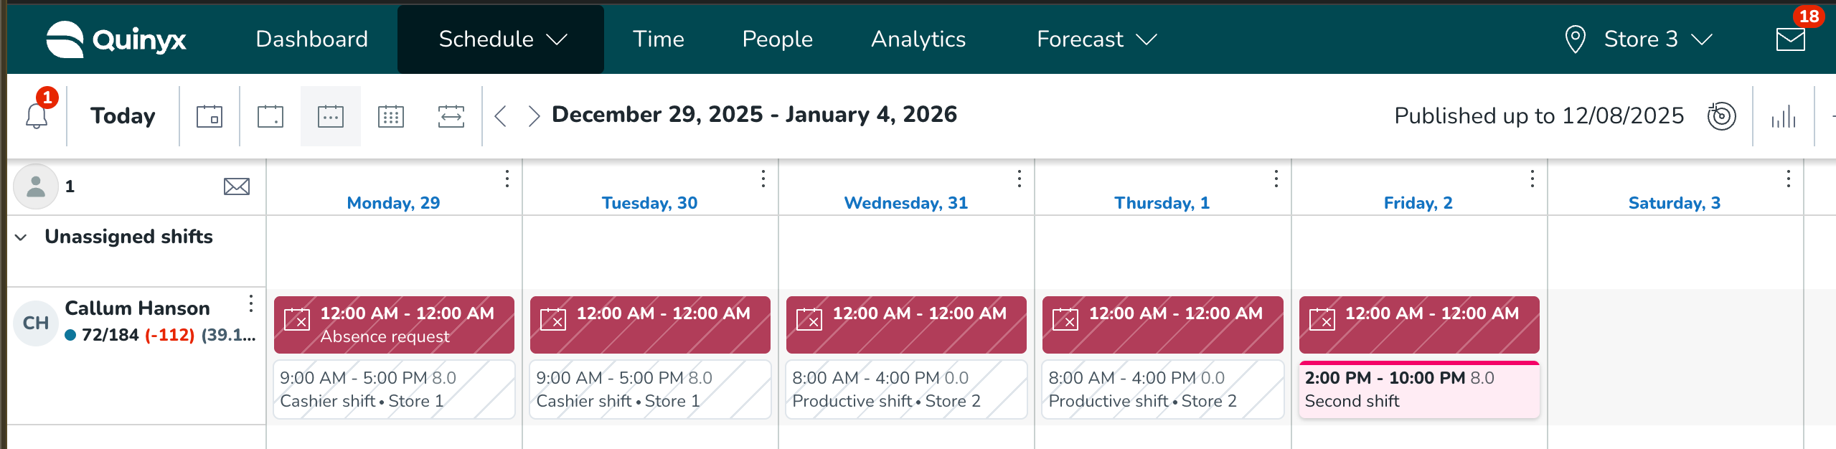Click the Today button
The image size is (1836, 449).
coord(123,116)
